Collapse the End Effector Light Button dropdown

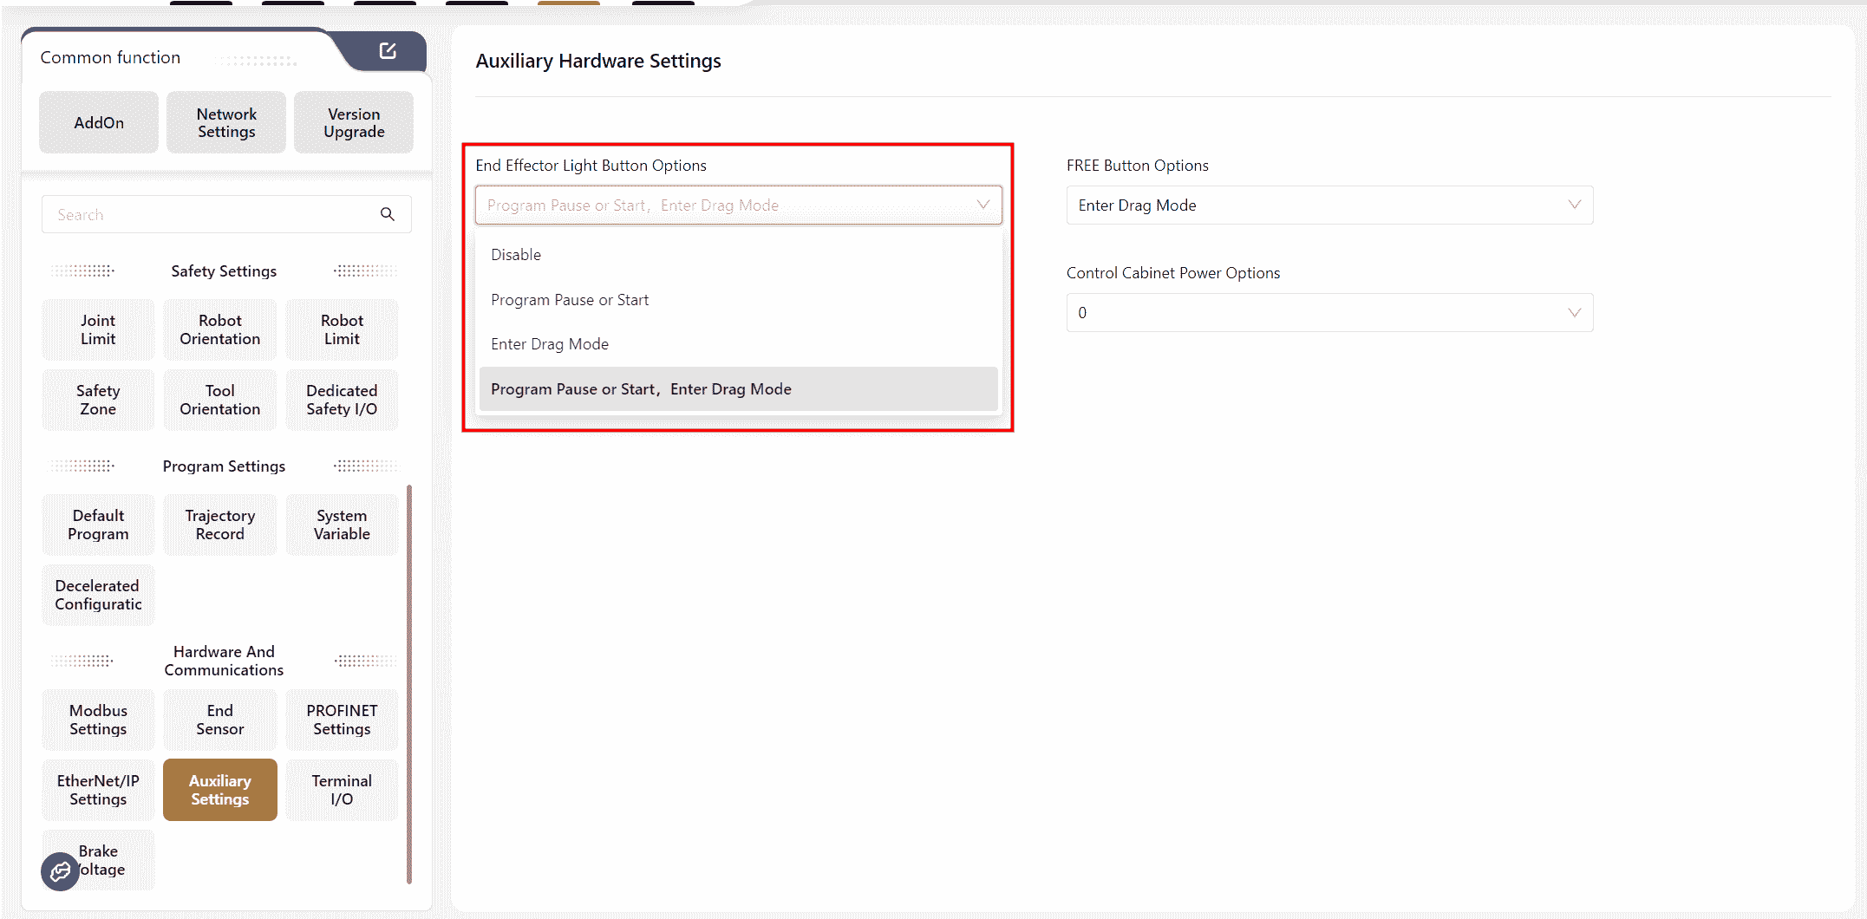point(982,205)
